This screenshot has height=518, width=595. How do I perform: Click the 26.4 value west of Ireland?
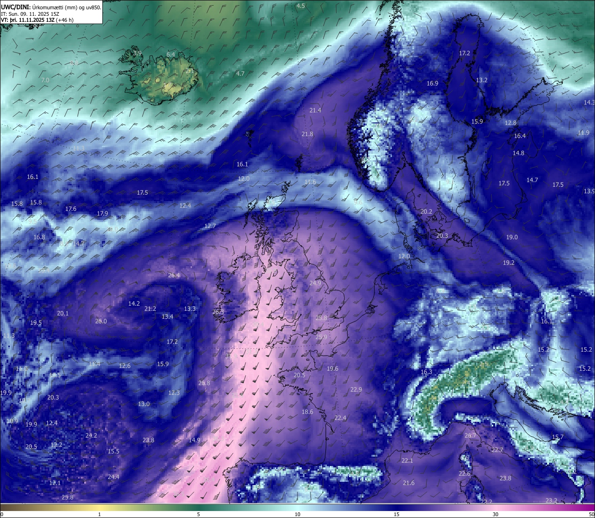click(174, 275)
